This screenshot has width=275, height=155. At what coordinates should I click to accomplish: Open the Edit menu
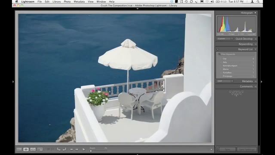47,2
